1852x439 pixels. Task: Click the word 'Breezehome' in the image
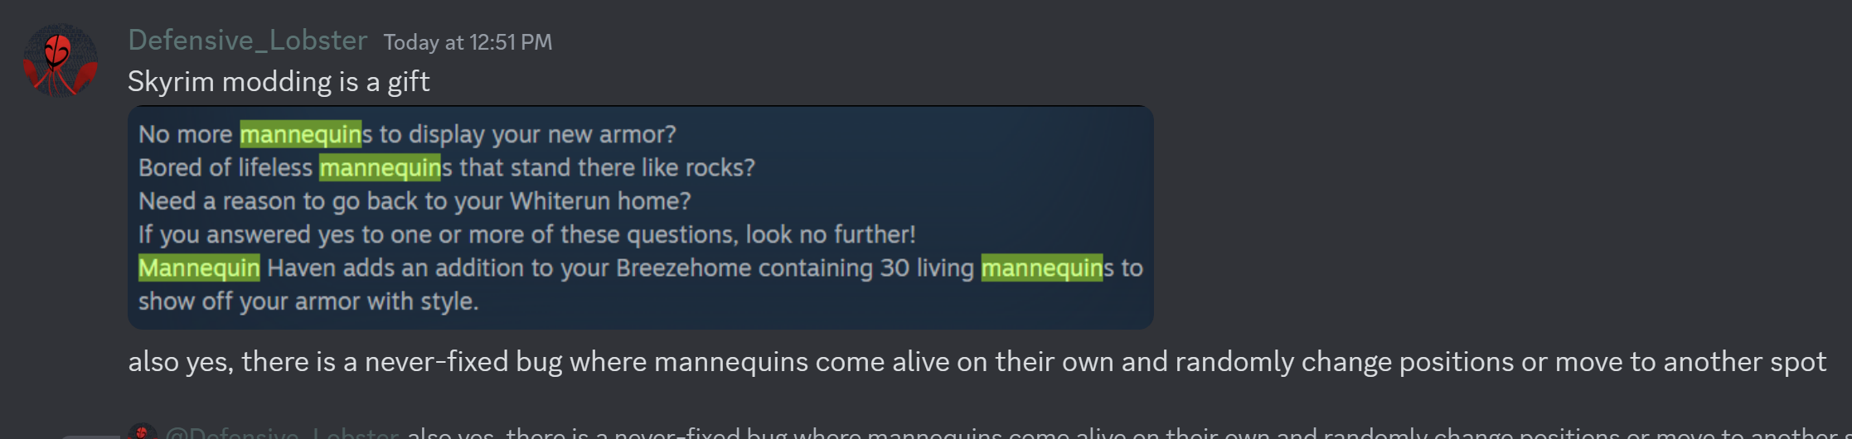point(683,268)
